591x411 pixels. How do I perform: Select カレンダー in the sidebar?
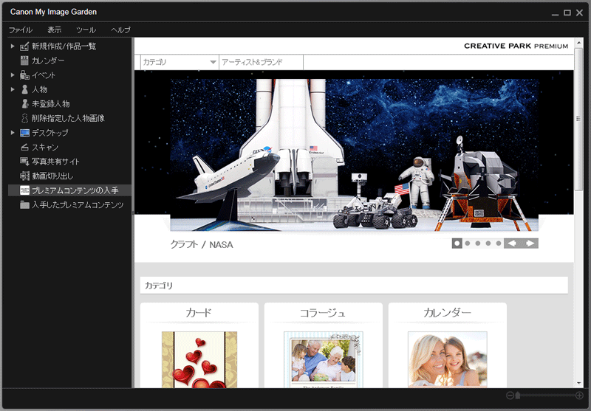(69, 61)
